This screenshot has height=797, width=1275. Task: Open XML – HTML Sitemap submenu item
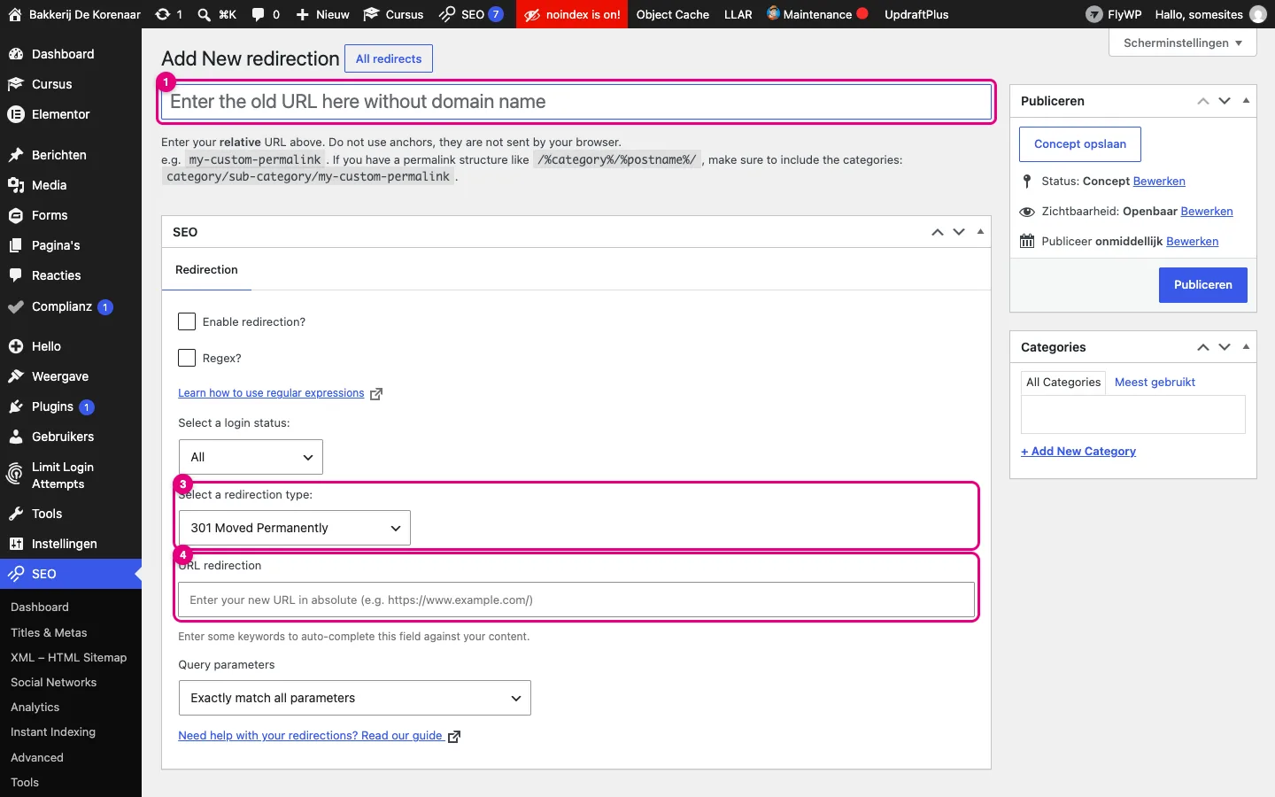(x=69, y=657)
